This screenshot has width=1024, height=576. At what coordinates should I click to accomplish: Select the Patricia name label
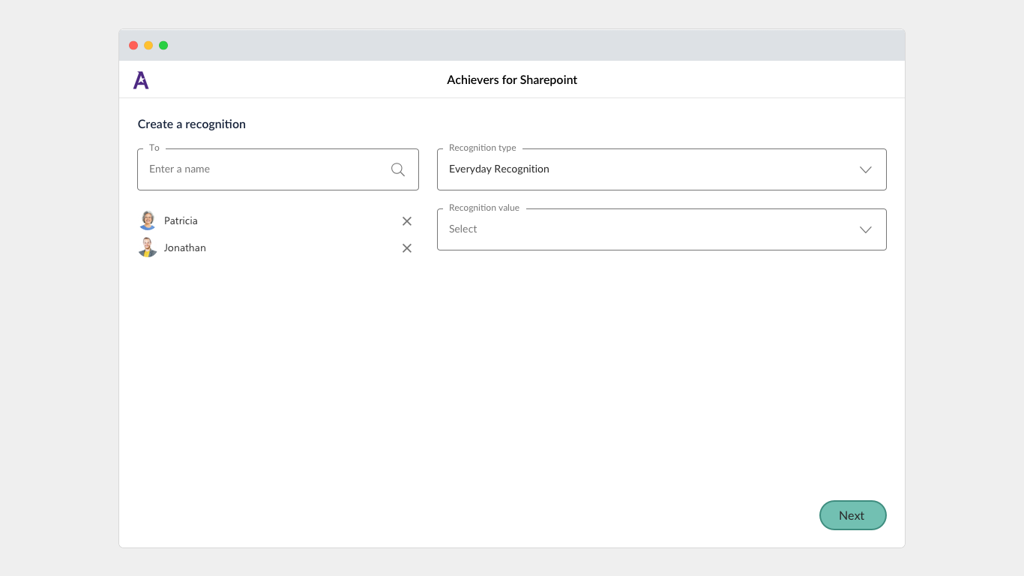coord(181,221)
